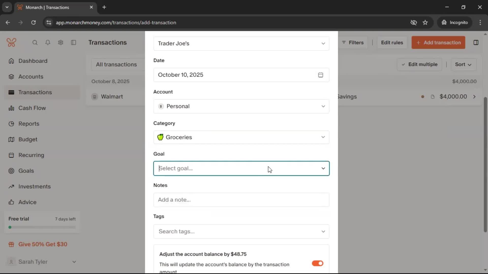
Task: Click Give 50% Get $30 link
Action: 43,244
